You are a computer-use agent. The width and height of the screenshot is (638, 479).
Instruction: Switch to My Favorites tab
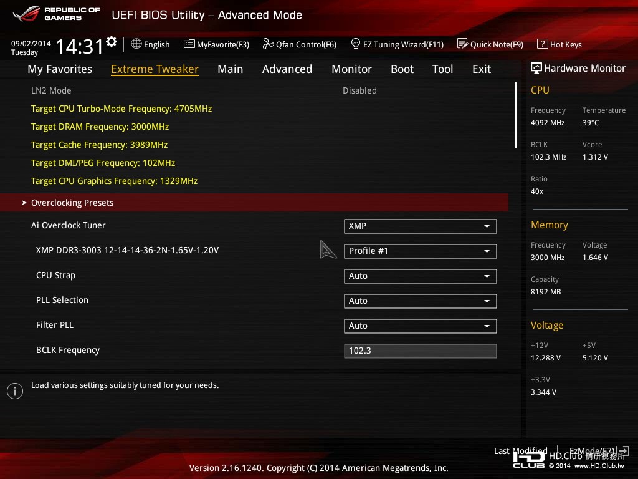[60, 69]
